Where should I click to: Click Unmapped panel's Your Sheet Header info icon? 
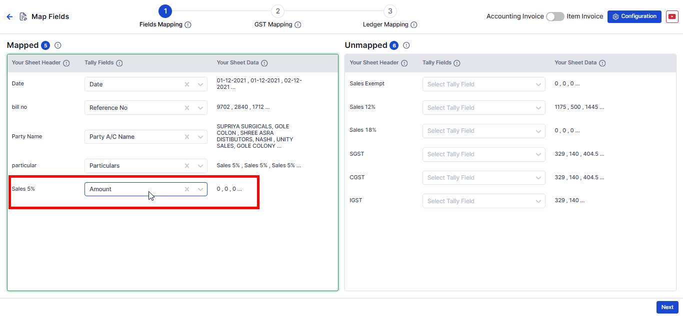point(404,63)
